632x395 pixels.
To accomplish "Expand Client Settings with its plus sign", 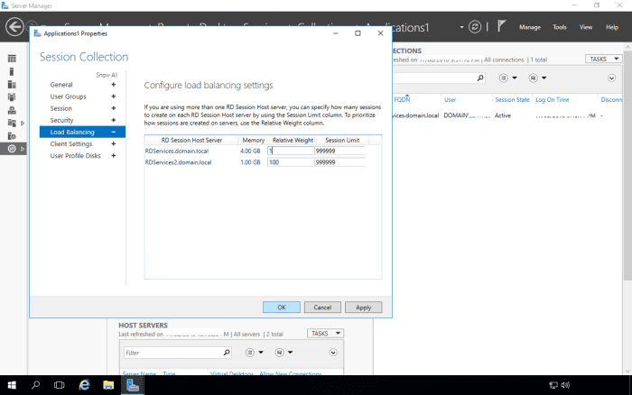I will click(x=113, y=143).
